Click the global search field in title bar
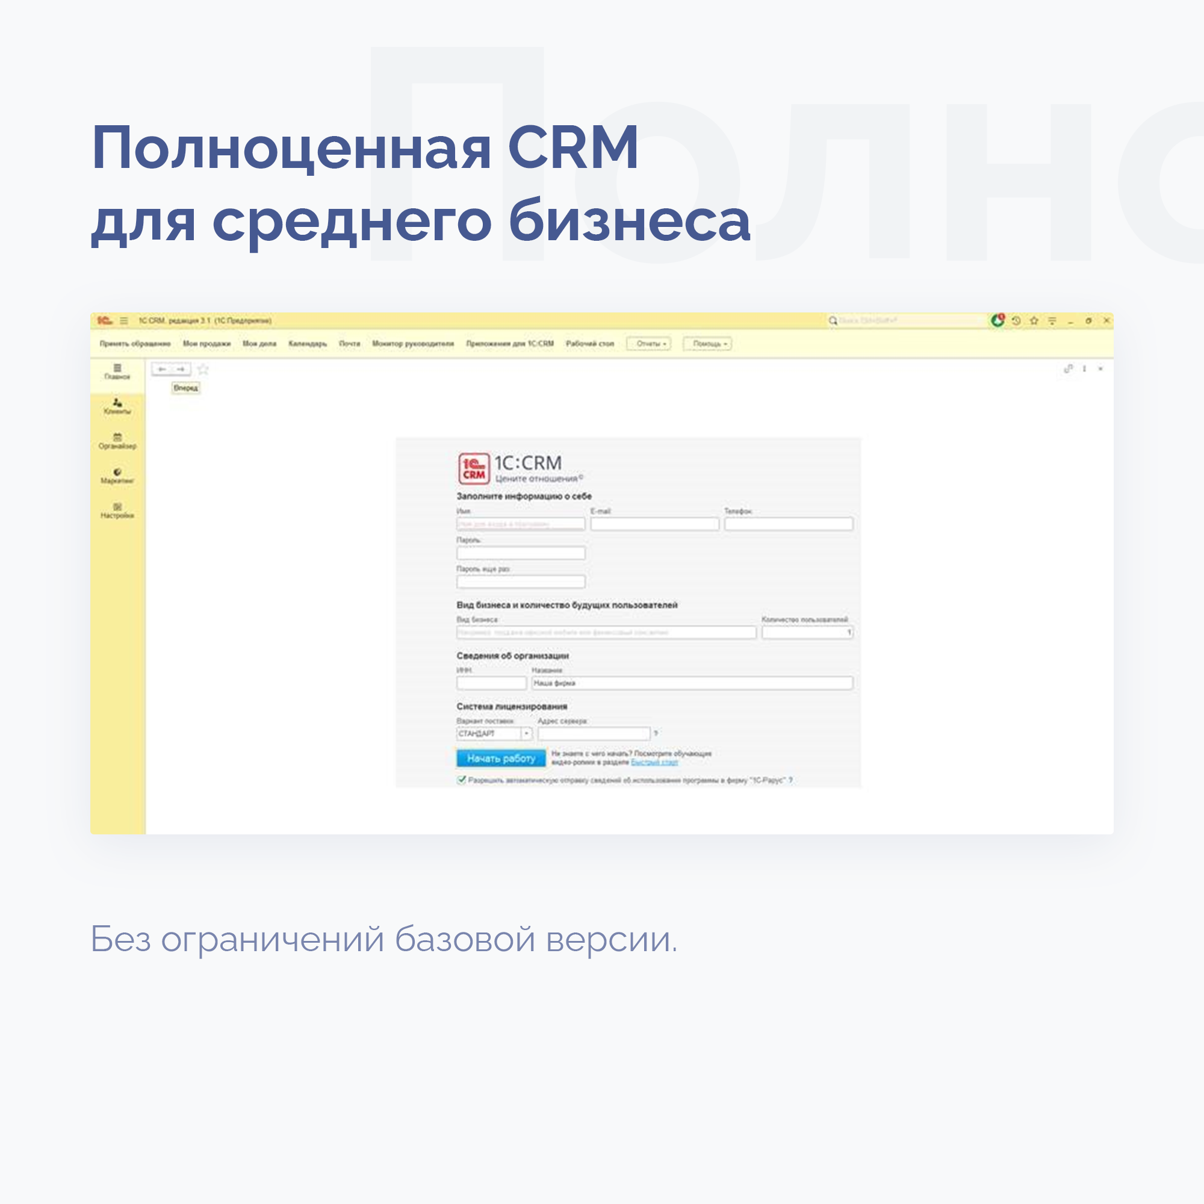This screenshot has width=1204, height=1204. tap(907, 321)
